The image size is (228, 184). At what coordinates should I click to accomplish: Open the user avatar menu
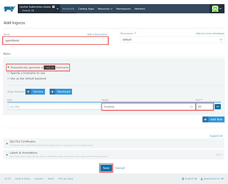(x=217, y=9)
